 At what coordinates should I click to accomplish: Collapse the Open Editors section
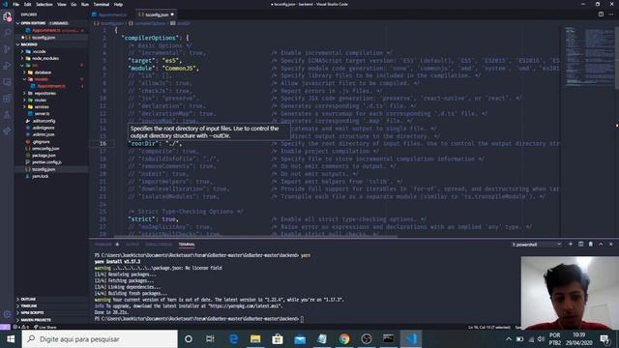point(51,23)
